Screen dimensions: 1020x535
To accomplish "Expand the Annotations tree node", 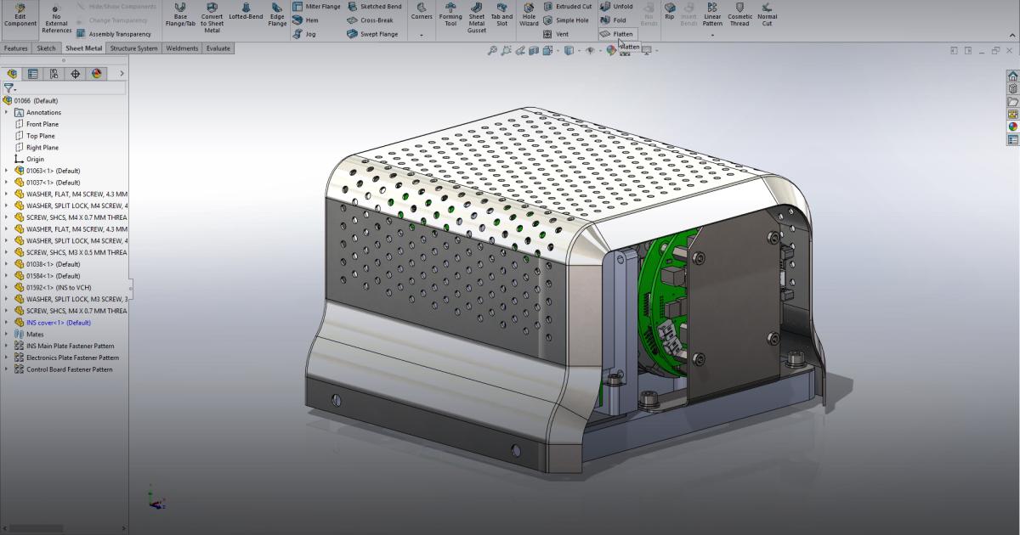I will click(x=7, y=112).
